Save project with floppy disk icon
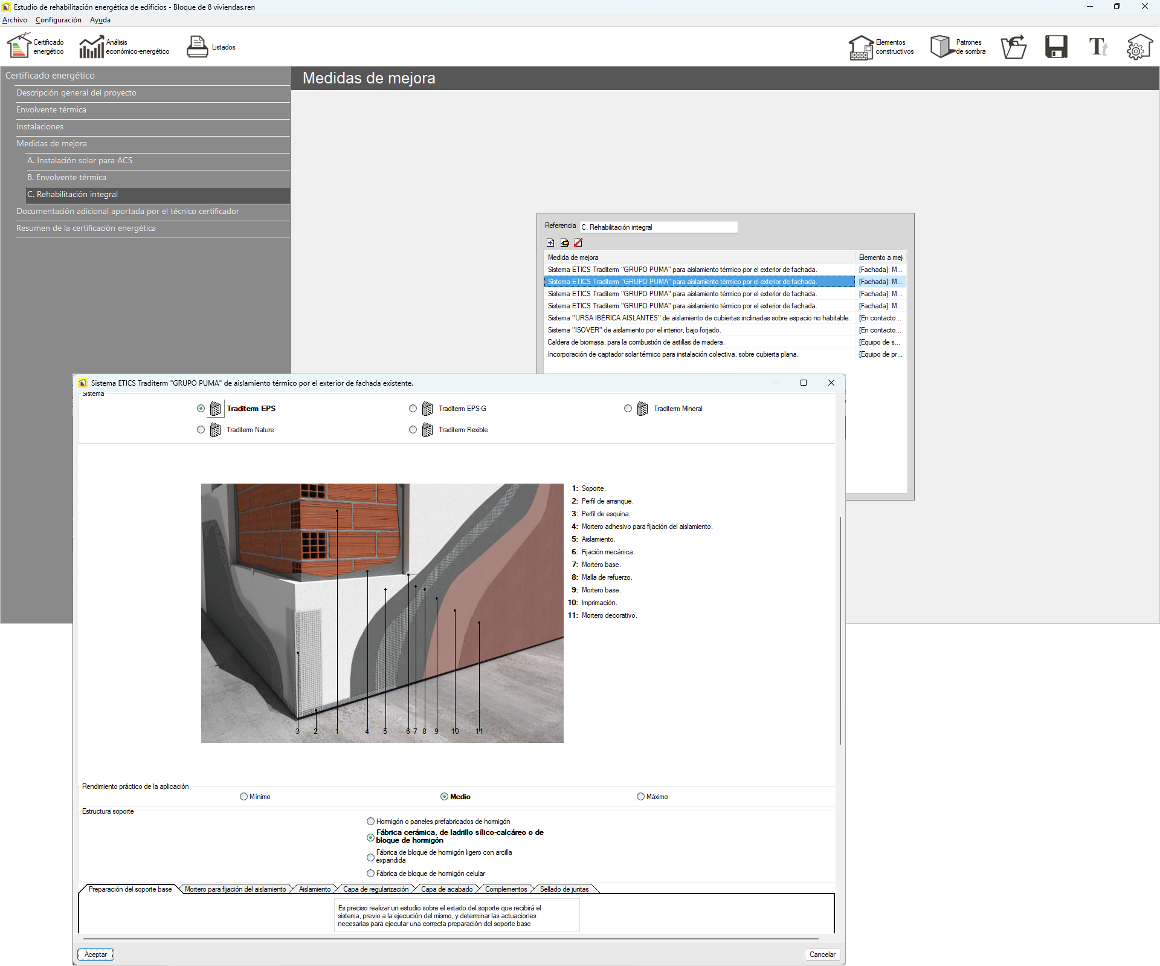This screenshot has width=1160, height=966. coord(1056,47)
